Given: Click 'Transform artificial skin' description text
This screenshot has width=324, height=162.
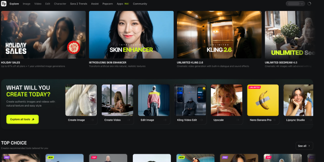Looking at the screenshot, I should tap(117, 66).
